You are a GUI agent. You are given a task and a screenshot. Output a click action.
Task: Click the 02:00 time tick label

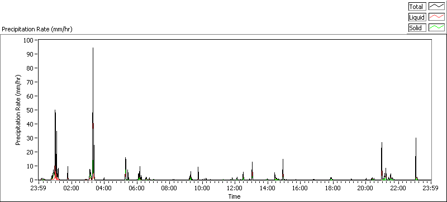tap(72, 188)
